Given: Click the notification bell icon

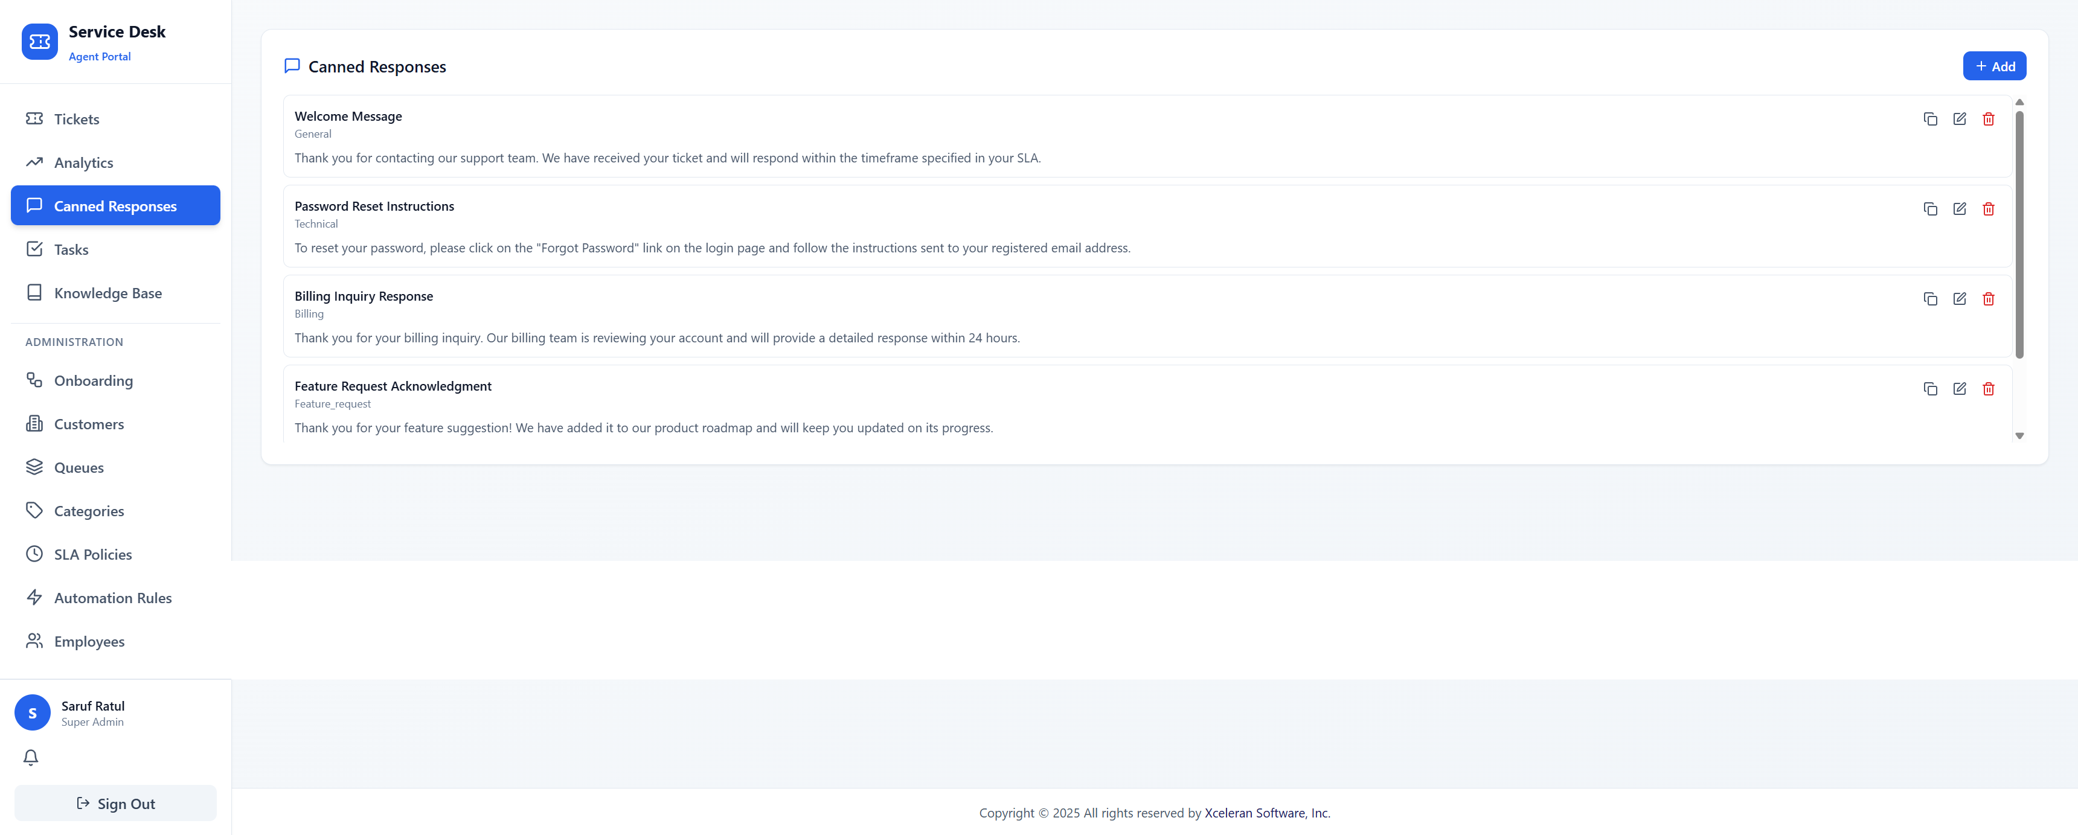Looking at the screenshot, I should point(31,757).
